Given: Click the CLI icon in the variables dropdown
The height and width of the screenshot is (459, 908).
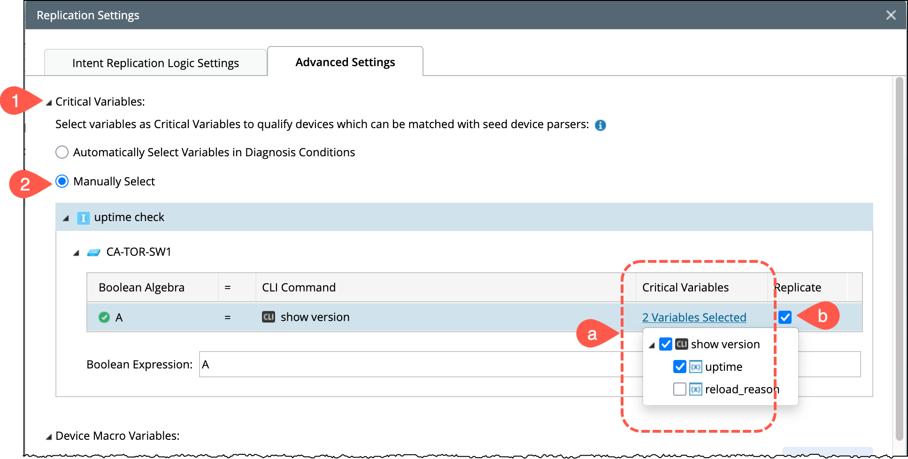Looking at the screenshot, I should (x=681, y=344).
